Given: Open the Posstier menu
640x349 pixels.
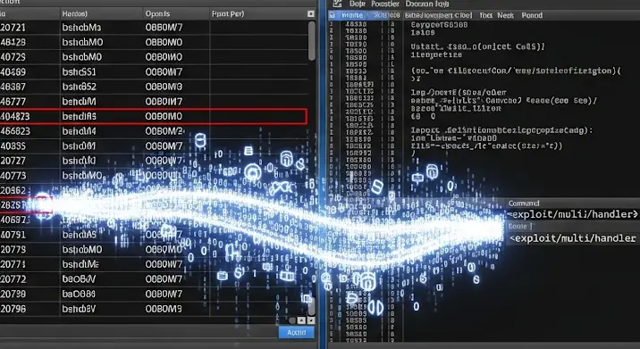Looking at the screenshot, I should (x=385, y=4).
